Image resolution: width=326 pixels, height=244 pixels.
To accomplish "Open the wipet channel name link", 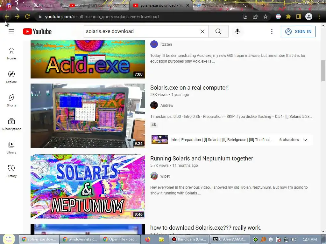I will pyautogui.click(x=165, y=176).
